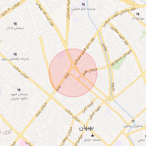Viewport: 146px width, 146px height.
Task: Select the مدرسه راهنمایی پیروز school icon
Action: tap(15, 54)
